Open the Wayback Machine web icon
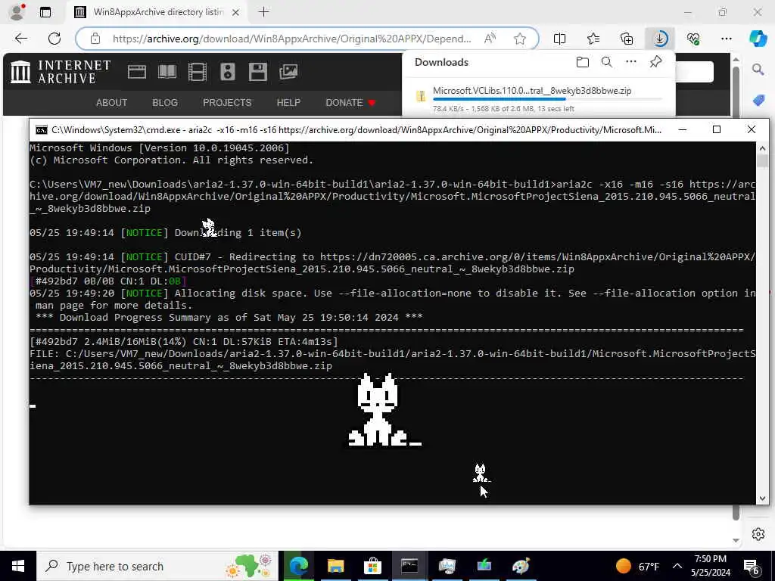 (x=137, y=72)
